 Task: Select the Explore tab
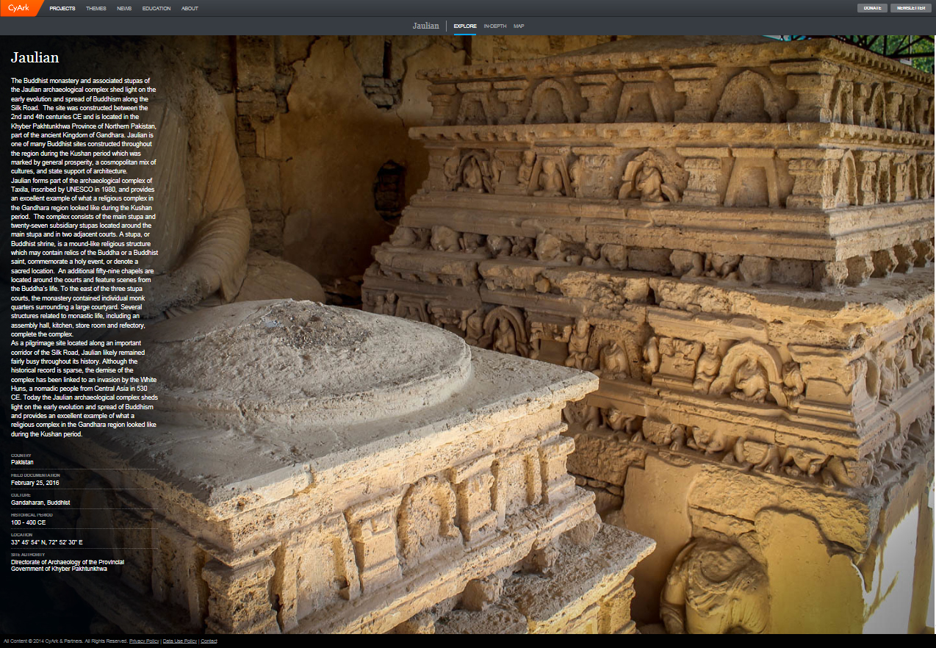464,26
